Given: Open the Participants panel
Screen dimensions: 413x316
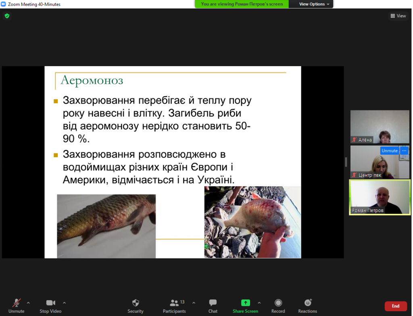Looking at the screenshot, I should [x=174, y=303].
